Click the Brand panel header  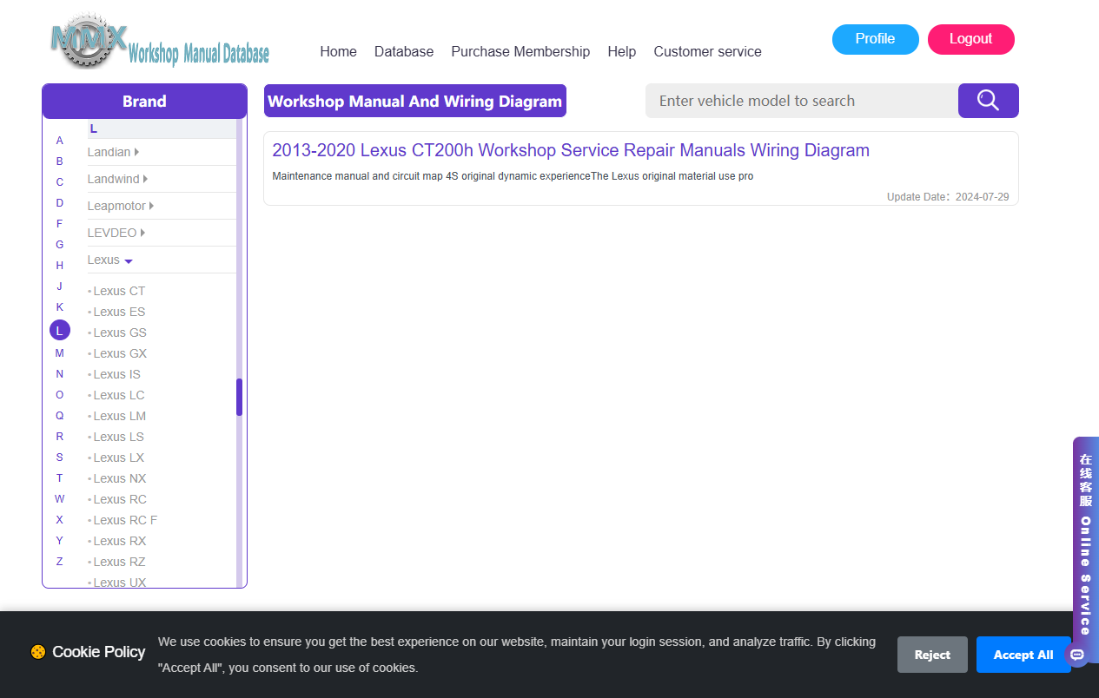click(x=144, y=102)
